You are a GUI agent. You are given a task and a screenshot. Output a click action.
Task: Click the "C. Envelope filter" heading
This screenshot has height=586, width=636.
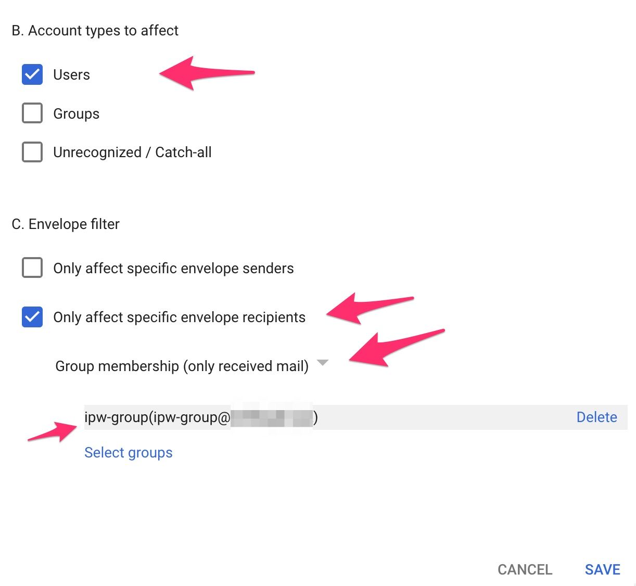[x=66, y=224]
